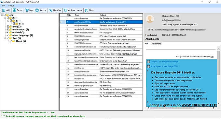Viewport: 221px width, 119px height.
Task: Select email from info@randstad.be
Action: (x=104, y=26)
